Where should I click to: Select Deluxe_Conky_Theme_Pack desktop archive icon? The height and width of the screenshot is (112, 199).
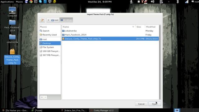point(12,57)
